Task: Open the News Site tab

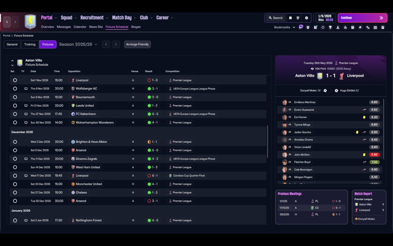Action: coord(96,27)
